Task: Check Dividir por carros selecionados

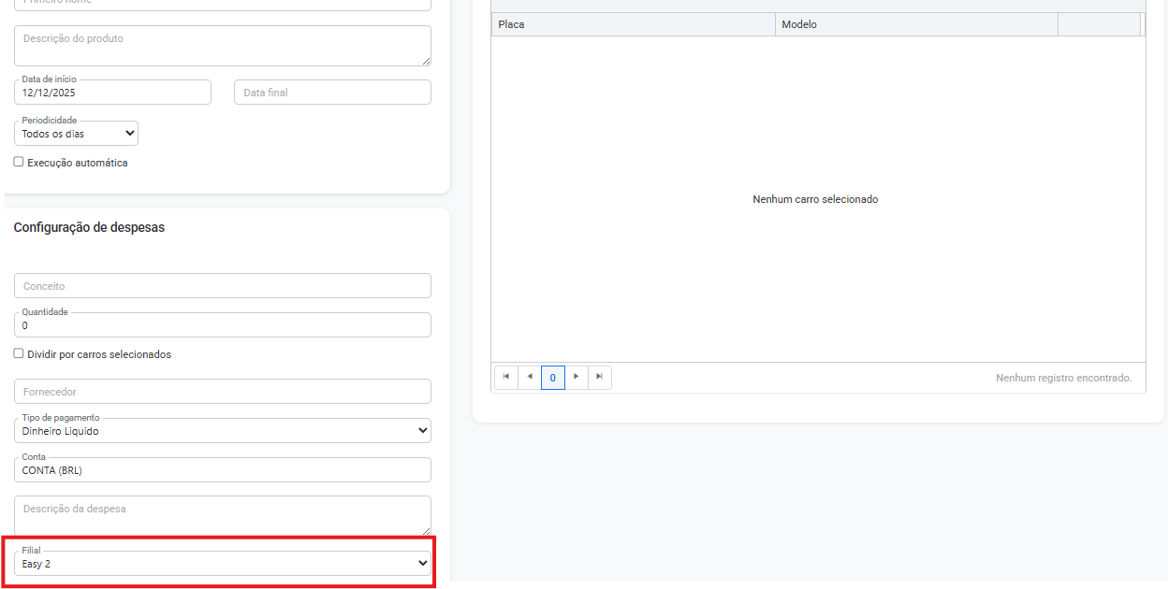Action: [19, 353]
